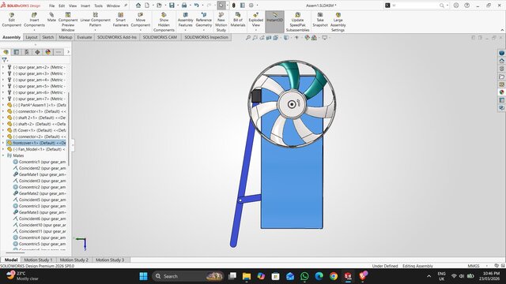Click Take Snapshot tool
The height and width of the screenshot is (284, 506).
click(x=320, y=20)
